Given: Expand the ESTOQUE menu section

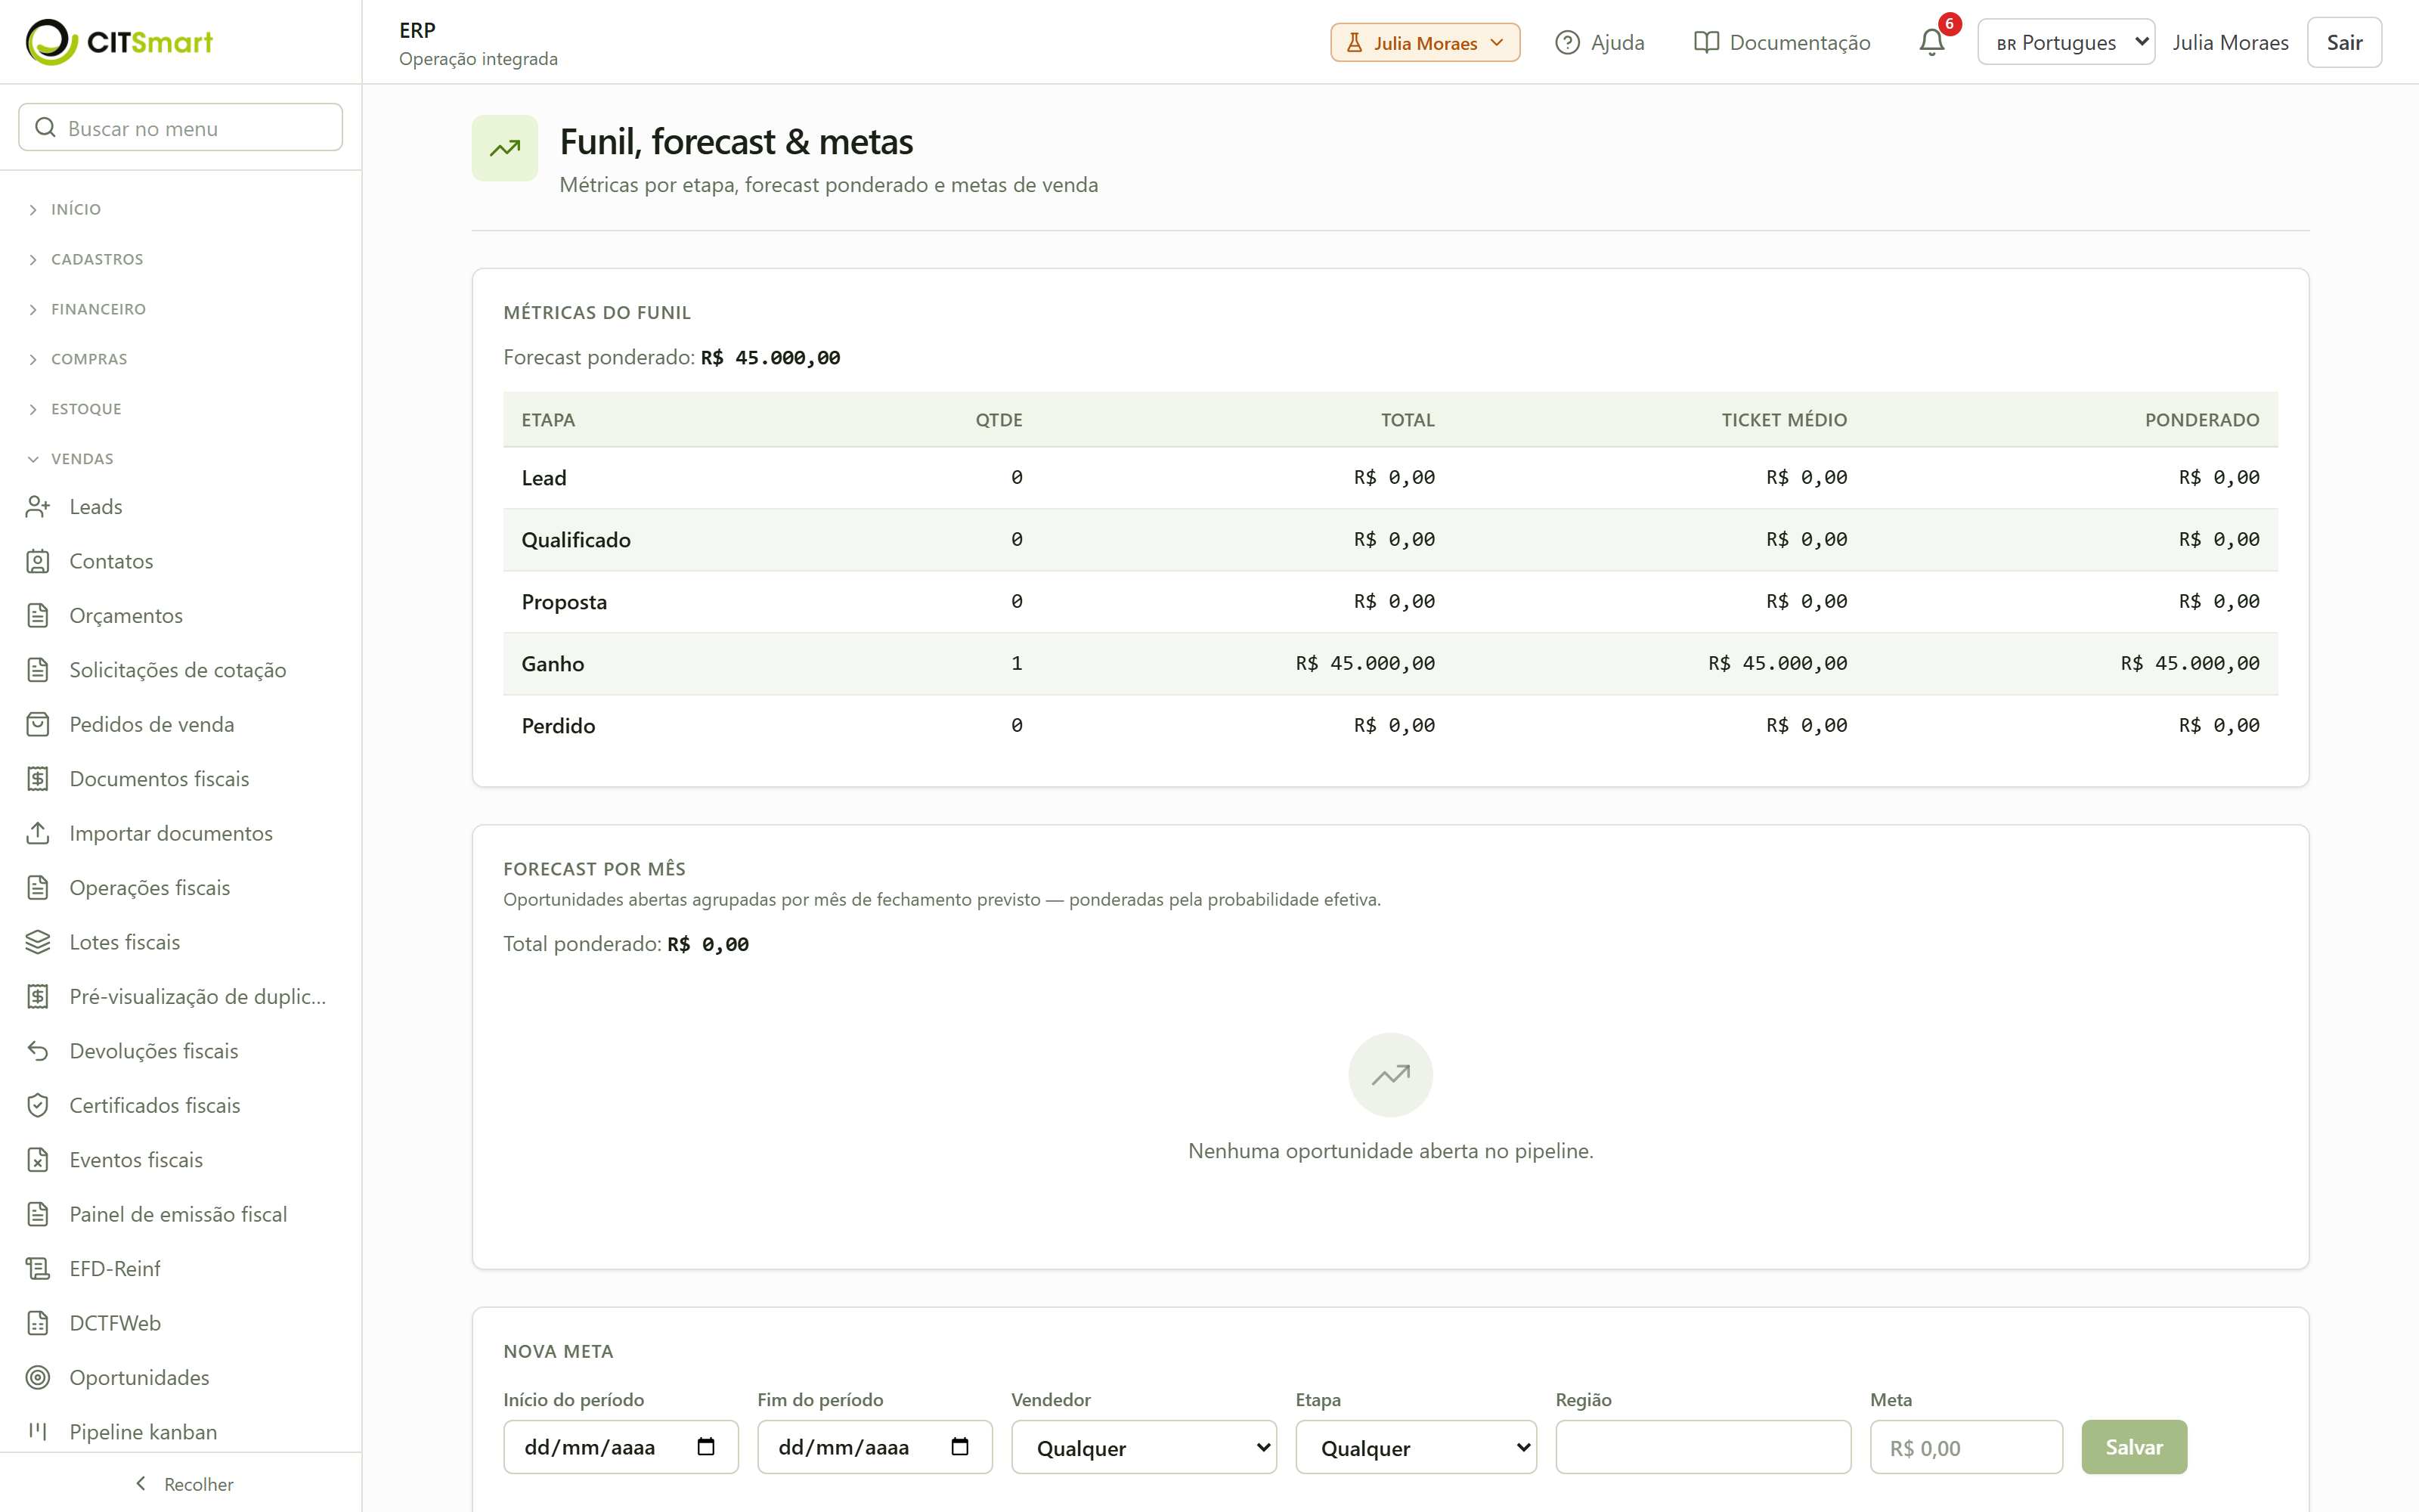Looking at the screenshot, I should (74, 409).
